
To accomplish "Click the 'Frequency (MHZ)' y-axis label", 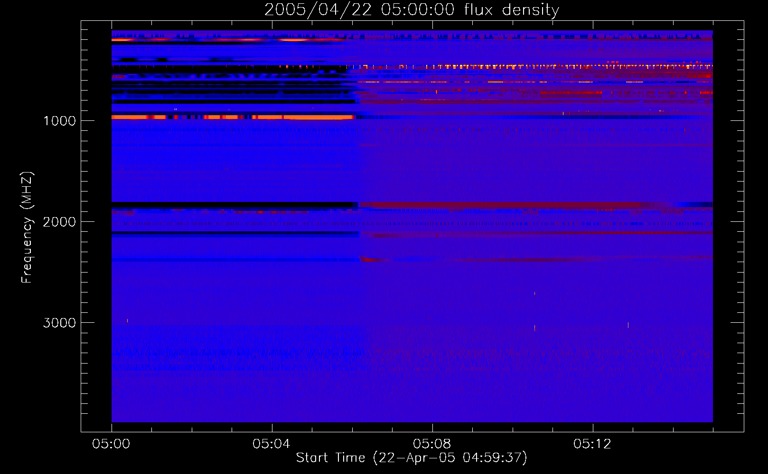I will point(27,228).
